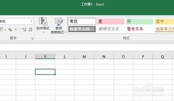Open the number format (常规) combo box
The image size is (174, 101).
click(17, 21)
